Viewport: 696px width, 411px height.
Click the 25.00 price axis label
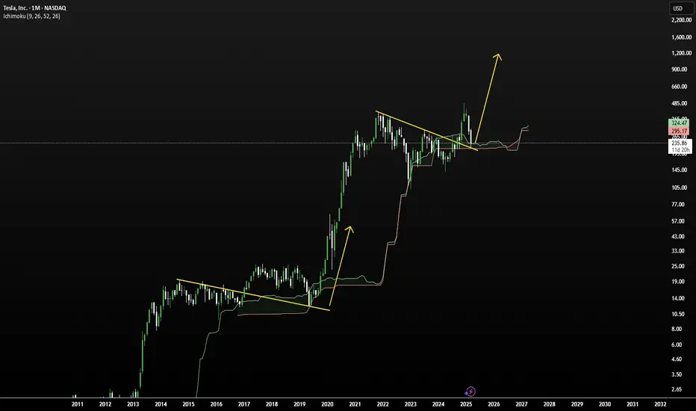(x=678, y=266)
